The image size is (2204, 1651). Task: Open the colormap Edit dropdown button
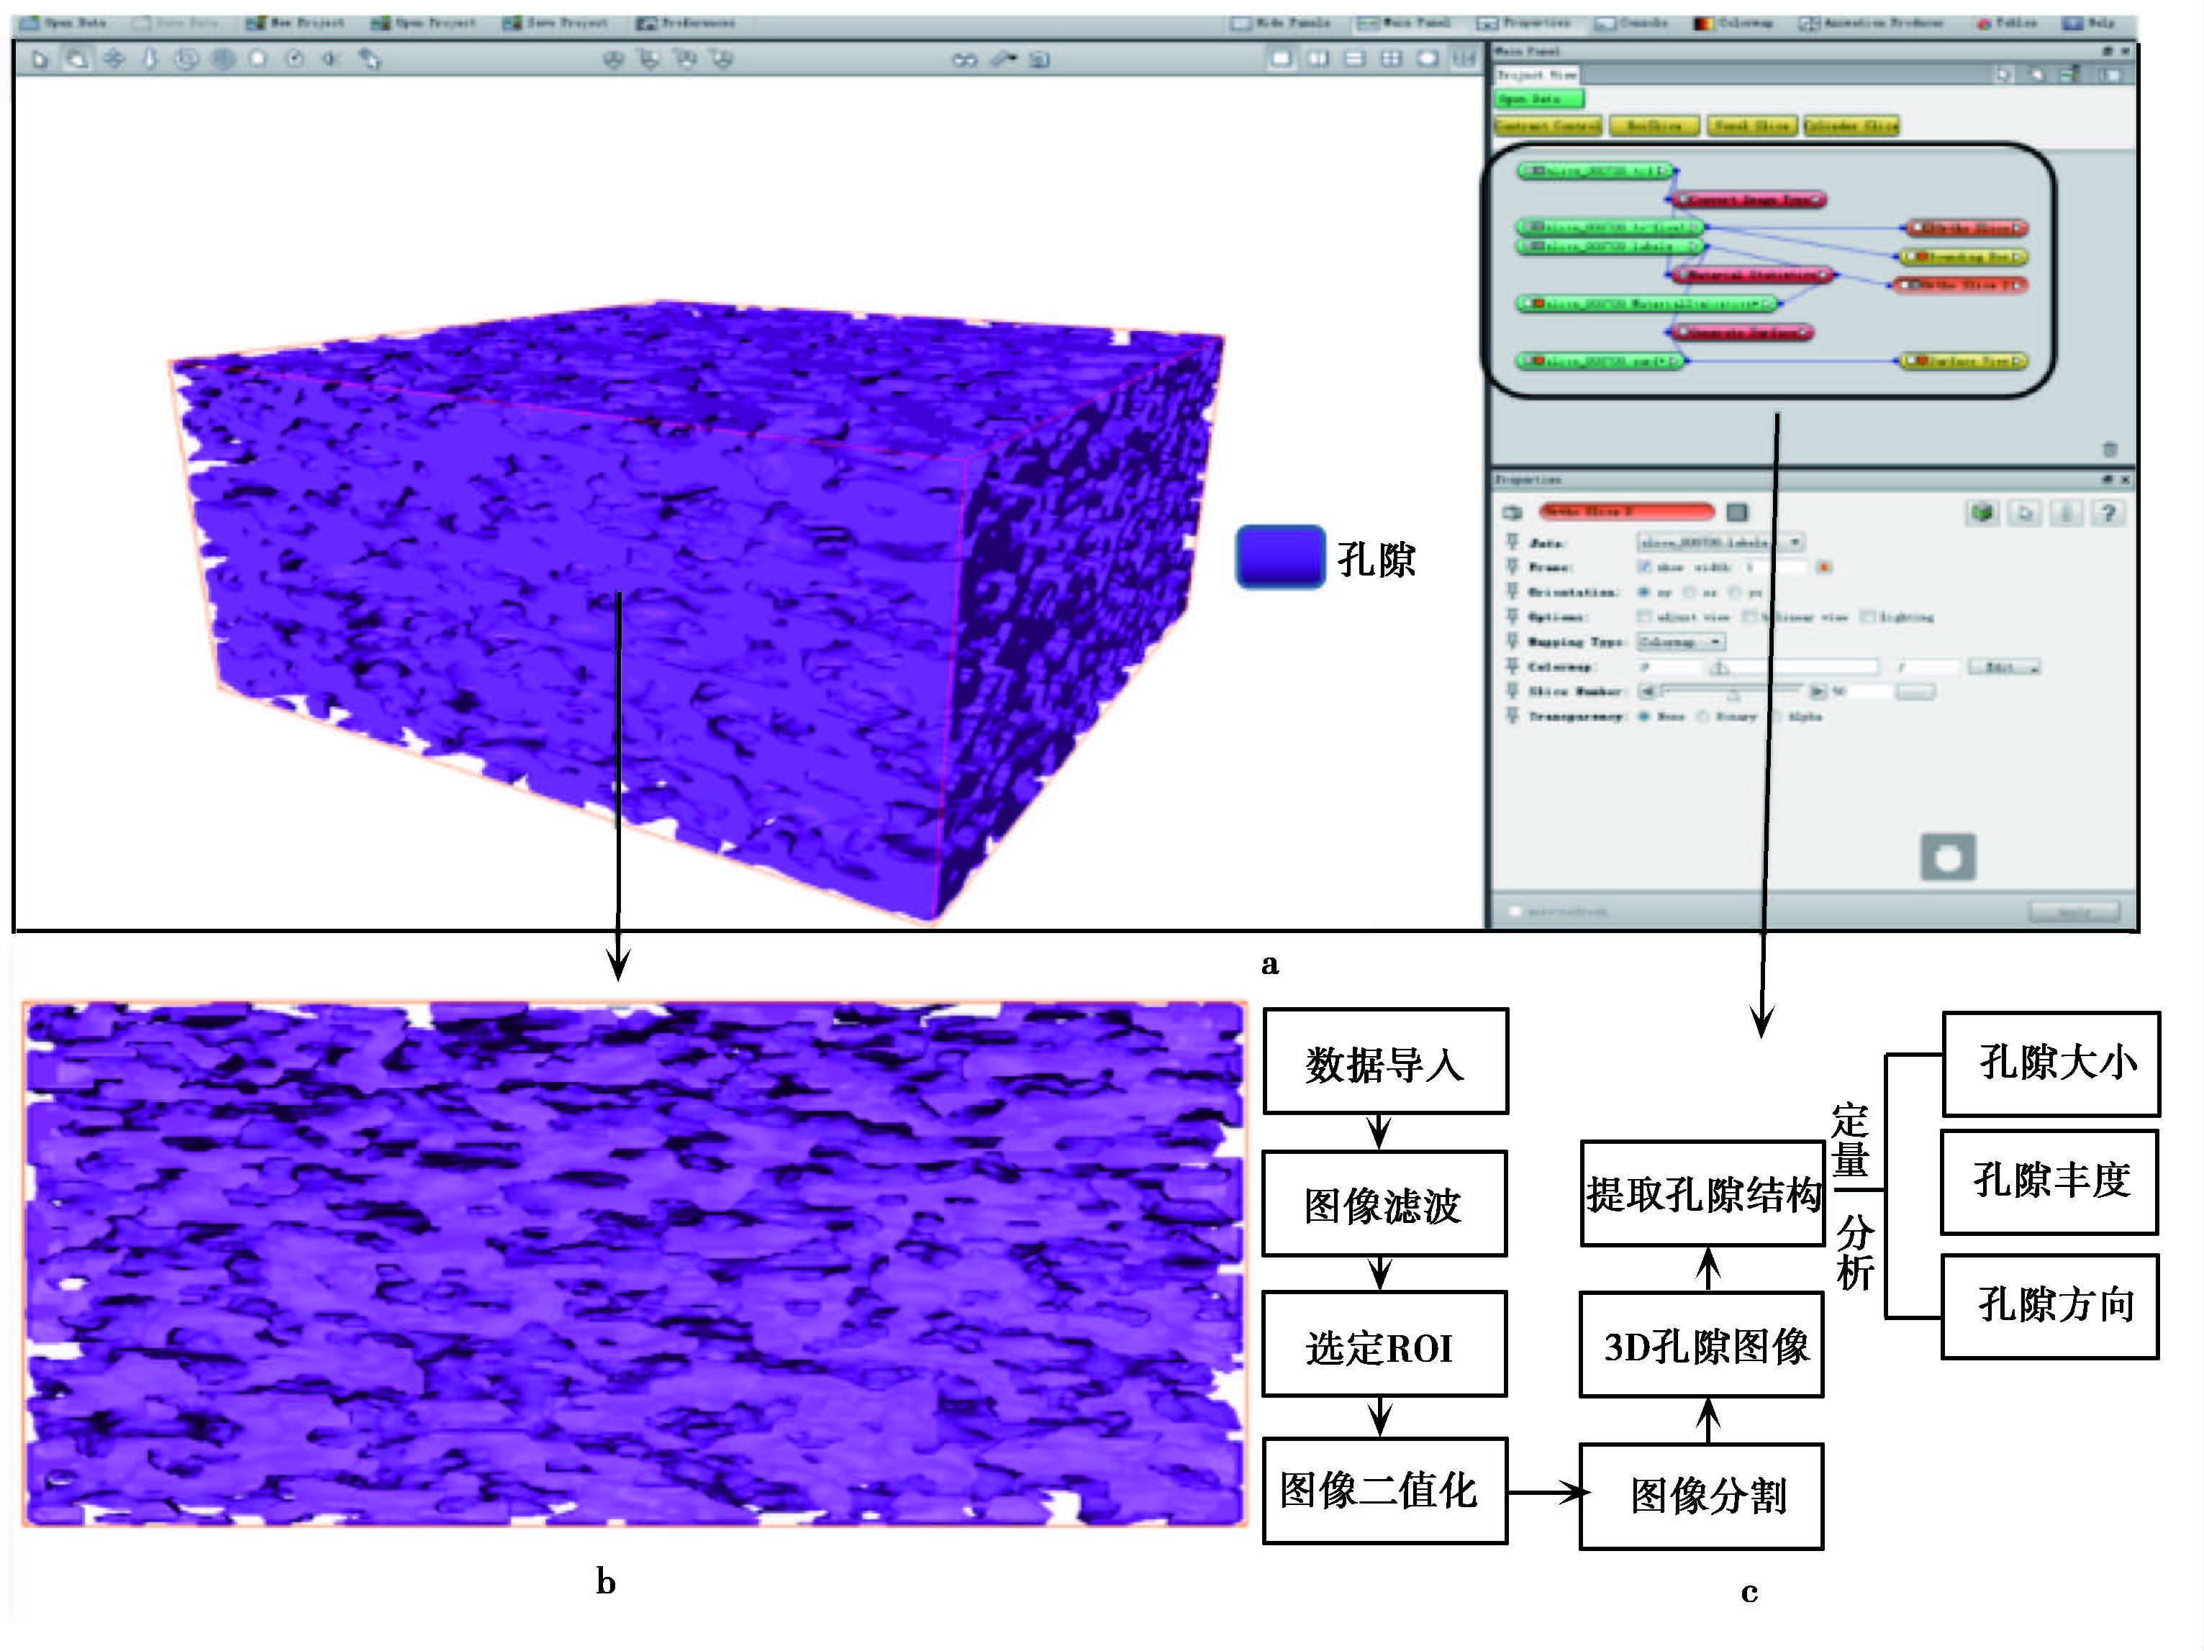pos(2004,668)
